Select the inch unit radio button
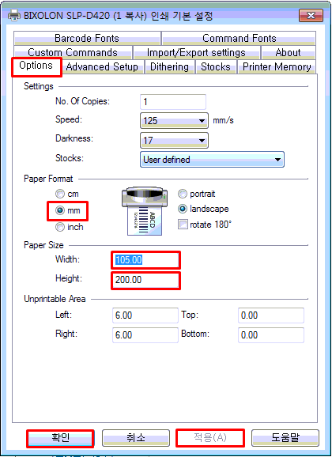The width and height of the screenshot is (332, 457). click(x=60, y=227)
